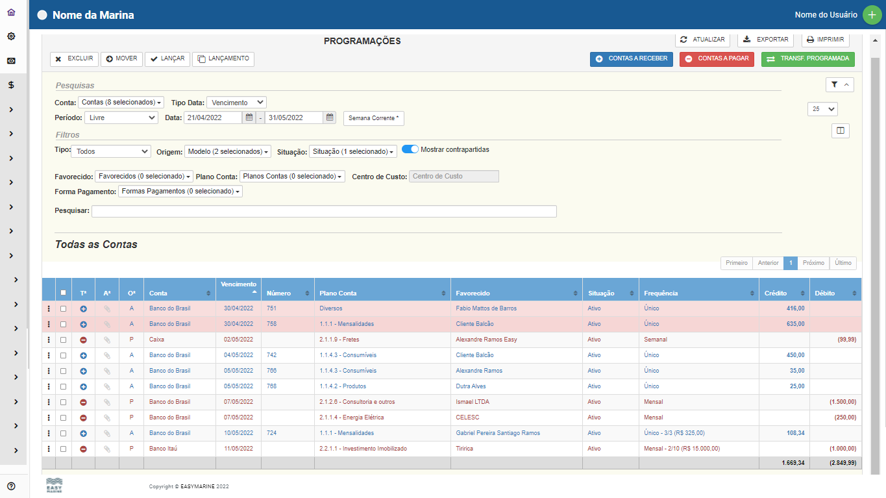Click into the Pesquisar text field

click(x=324, y=211)
